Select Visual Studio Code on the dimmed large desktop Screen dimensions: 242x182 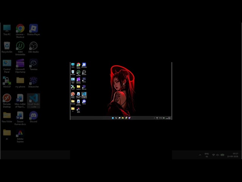point(34,101)
